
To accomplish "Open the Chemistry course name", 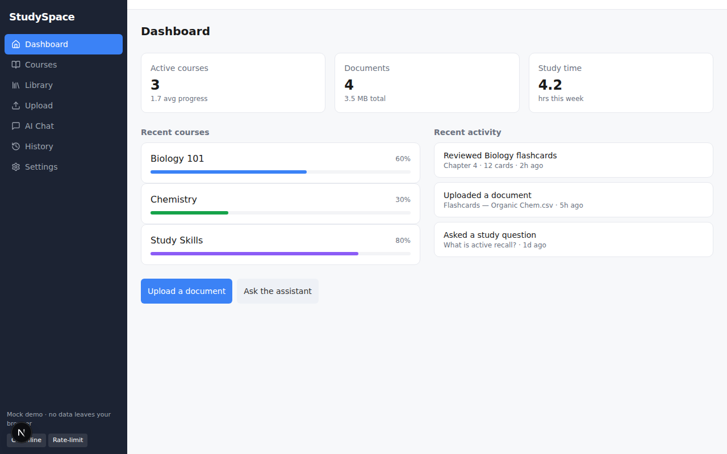I will [x=174, y=199].
